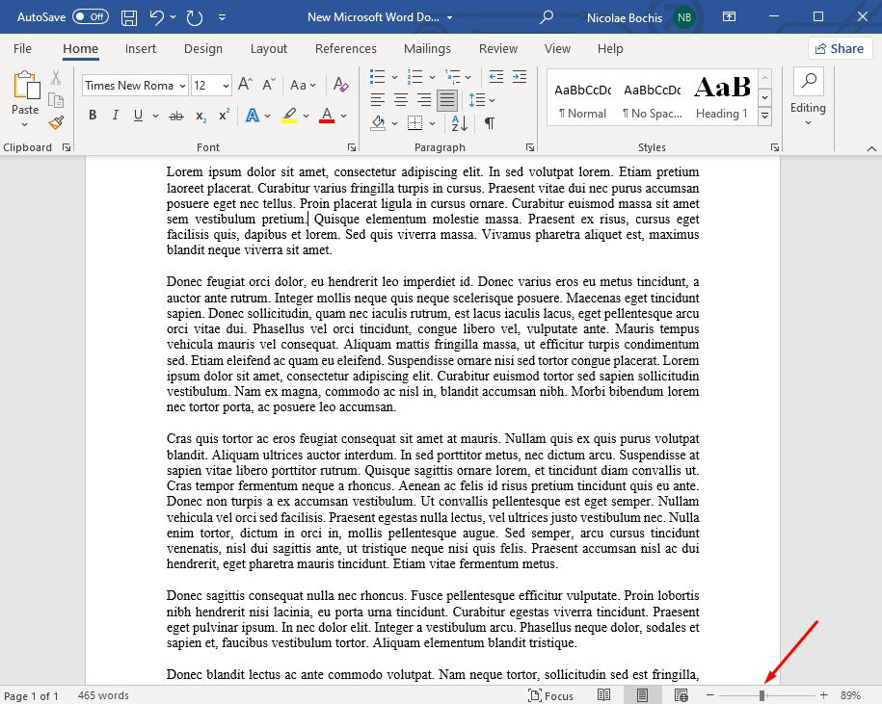Screen dimensions: 882x704
Task: Open the search magnifier in title bar
Action: pos(546,17)
